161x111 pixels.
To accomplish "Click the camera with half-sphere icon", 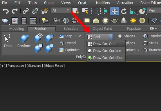I will pos(66,21).
